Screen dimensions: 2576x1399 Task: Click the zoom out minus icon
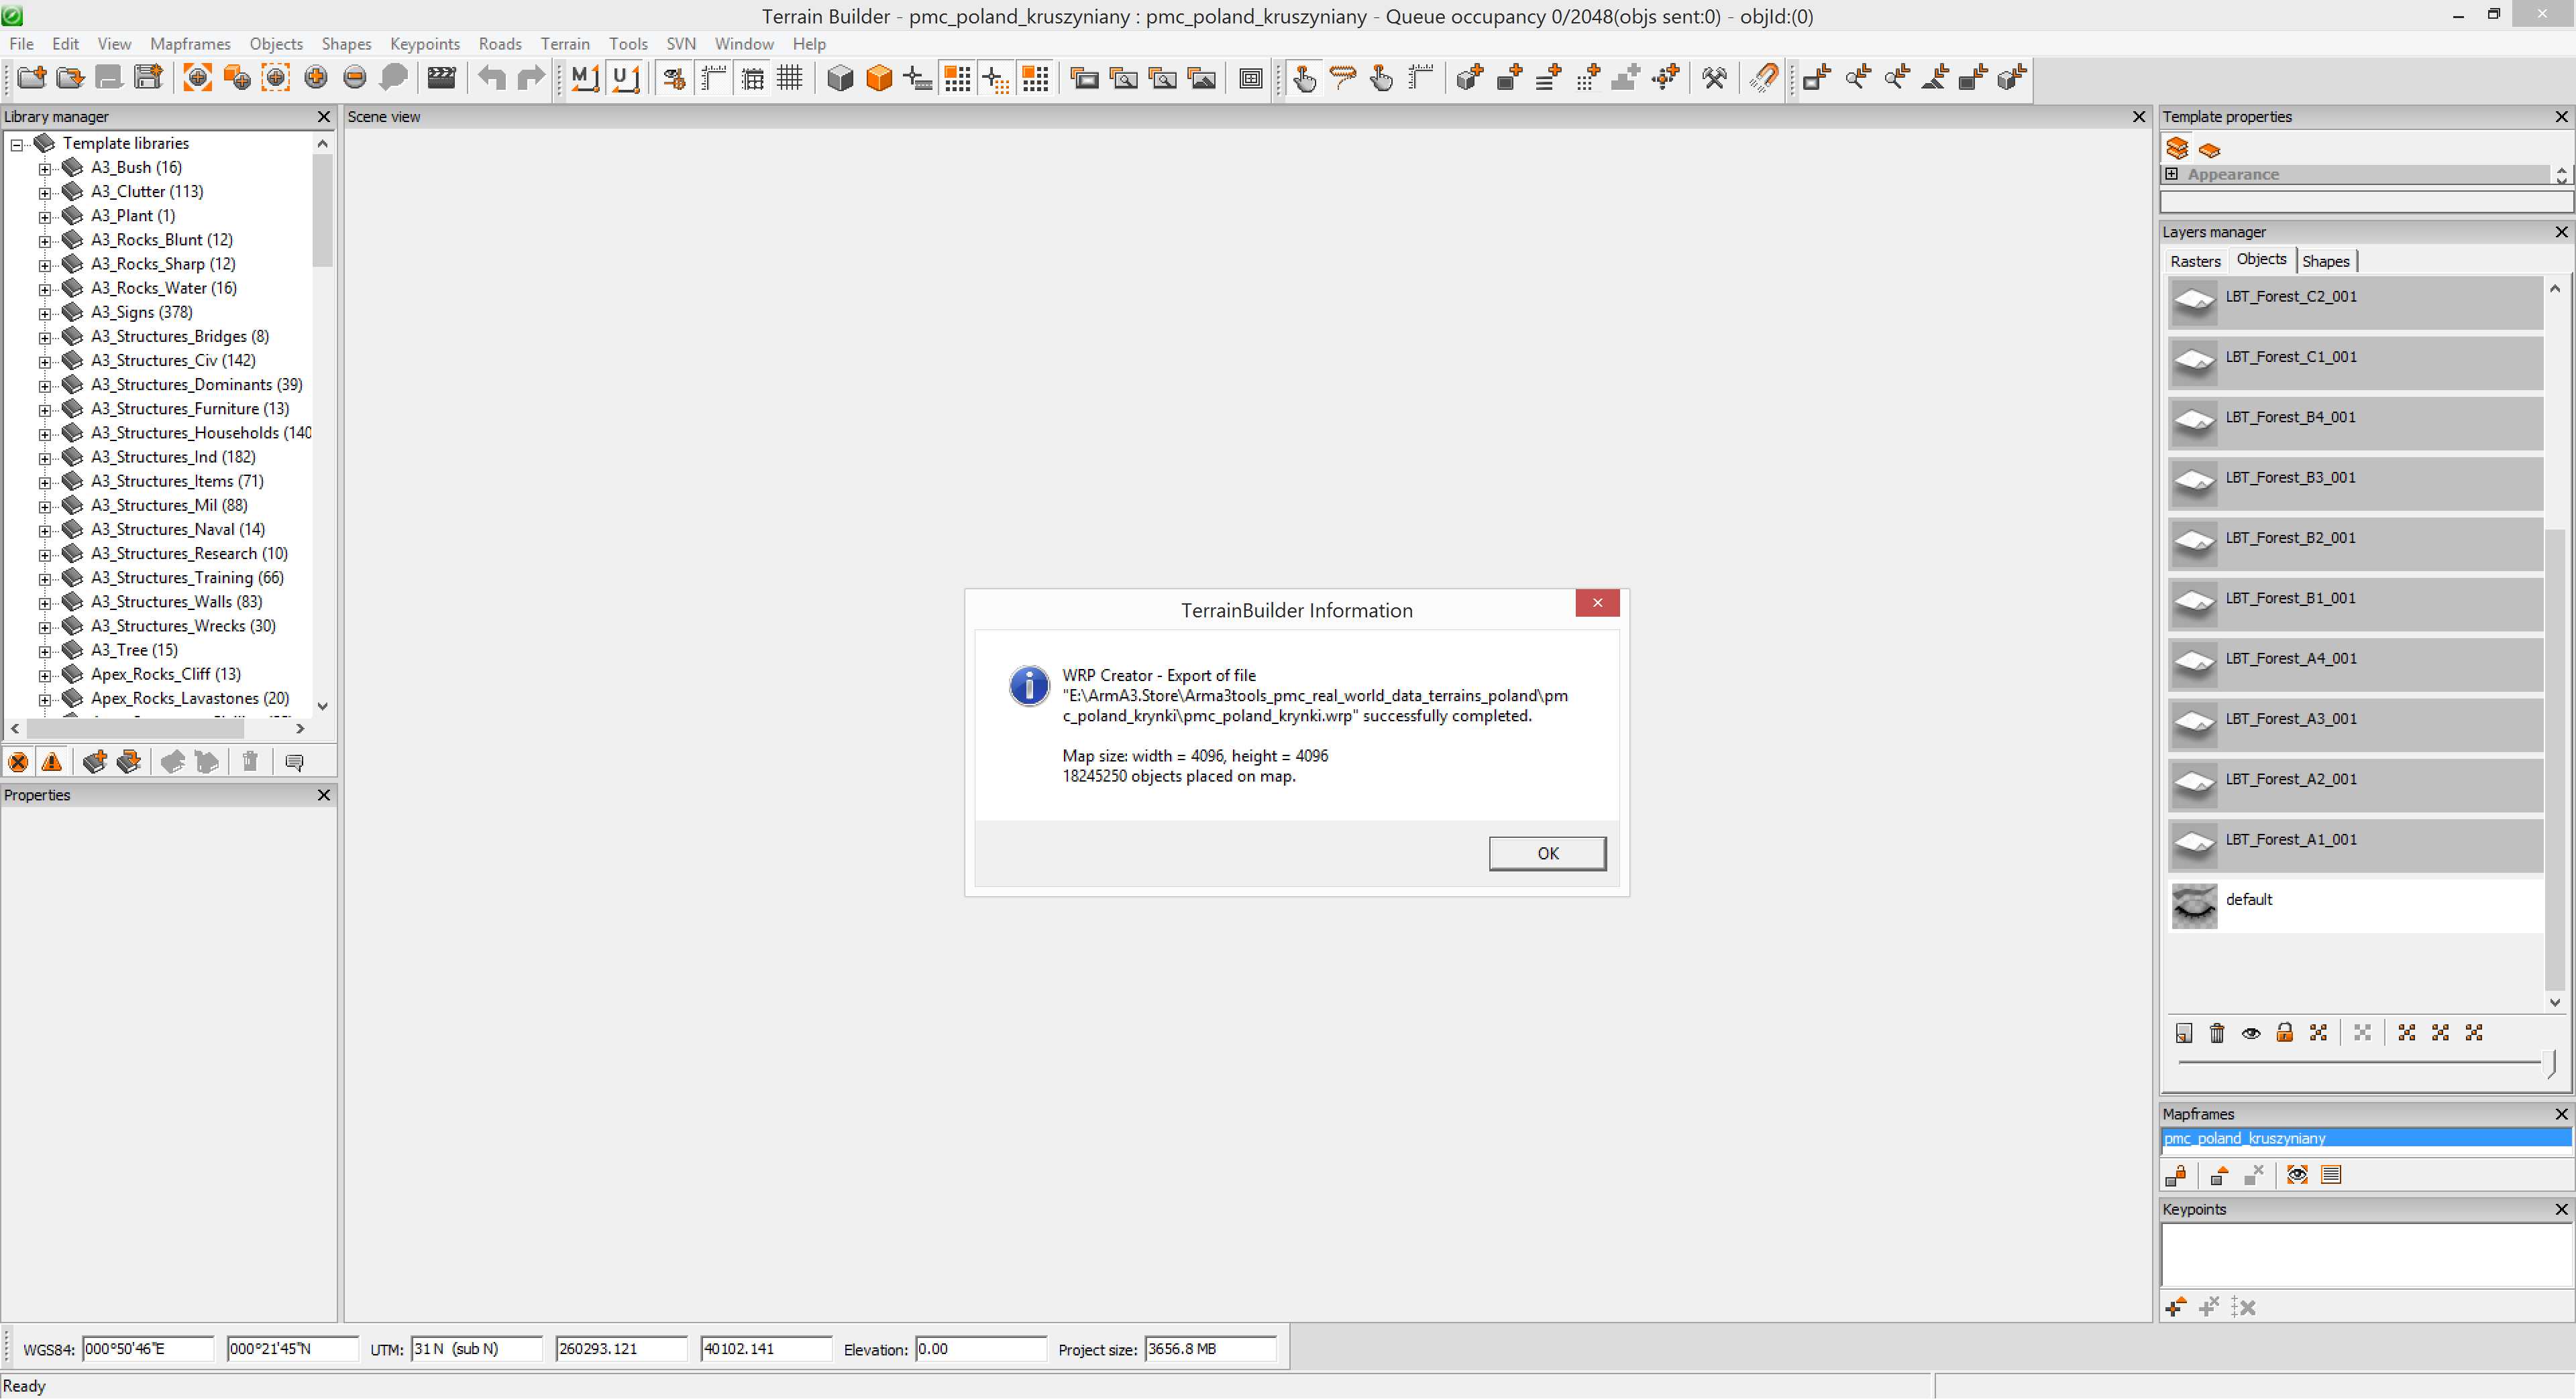354,78
